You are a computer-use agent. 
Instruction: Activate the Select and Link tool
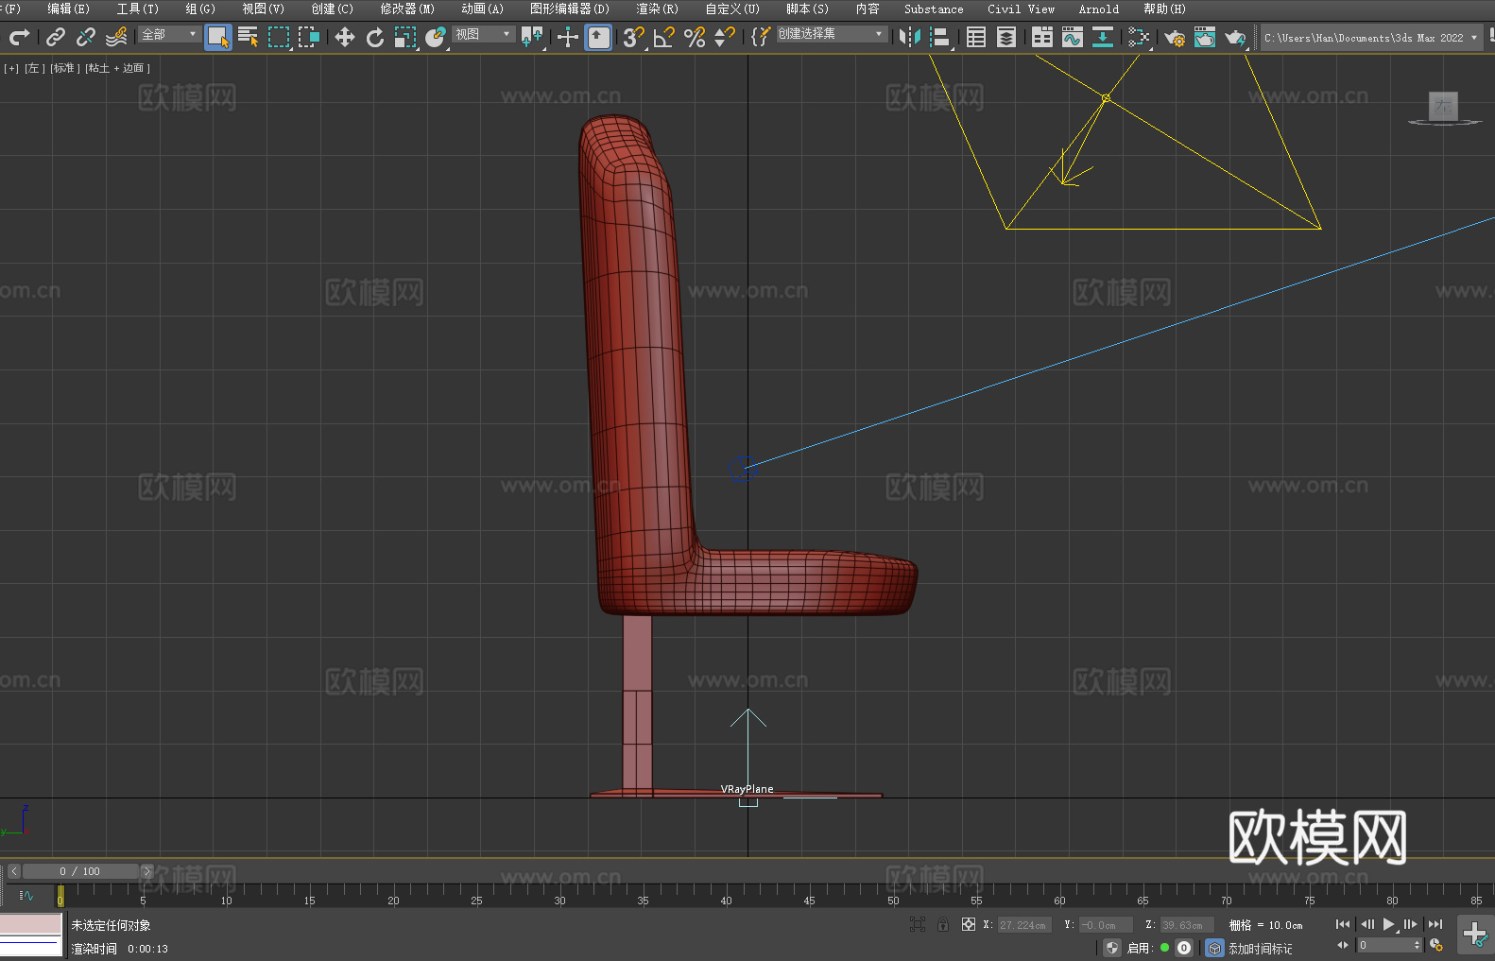[56, 37]
